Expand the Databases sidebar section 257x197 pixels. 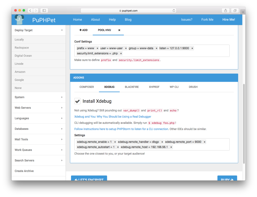pyautogui.click(x=39, y=129)
